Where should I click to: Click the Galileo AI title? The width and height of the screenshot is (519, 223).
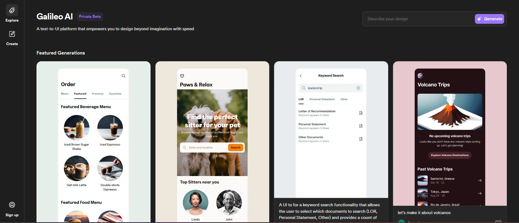tap(55, 16)
